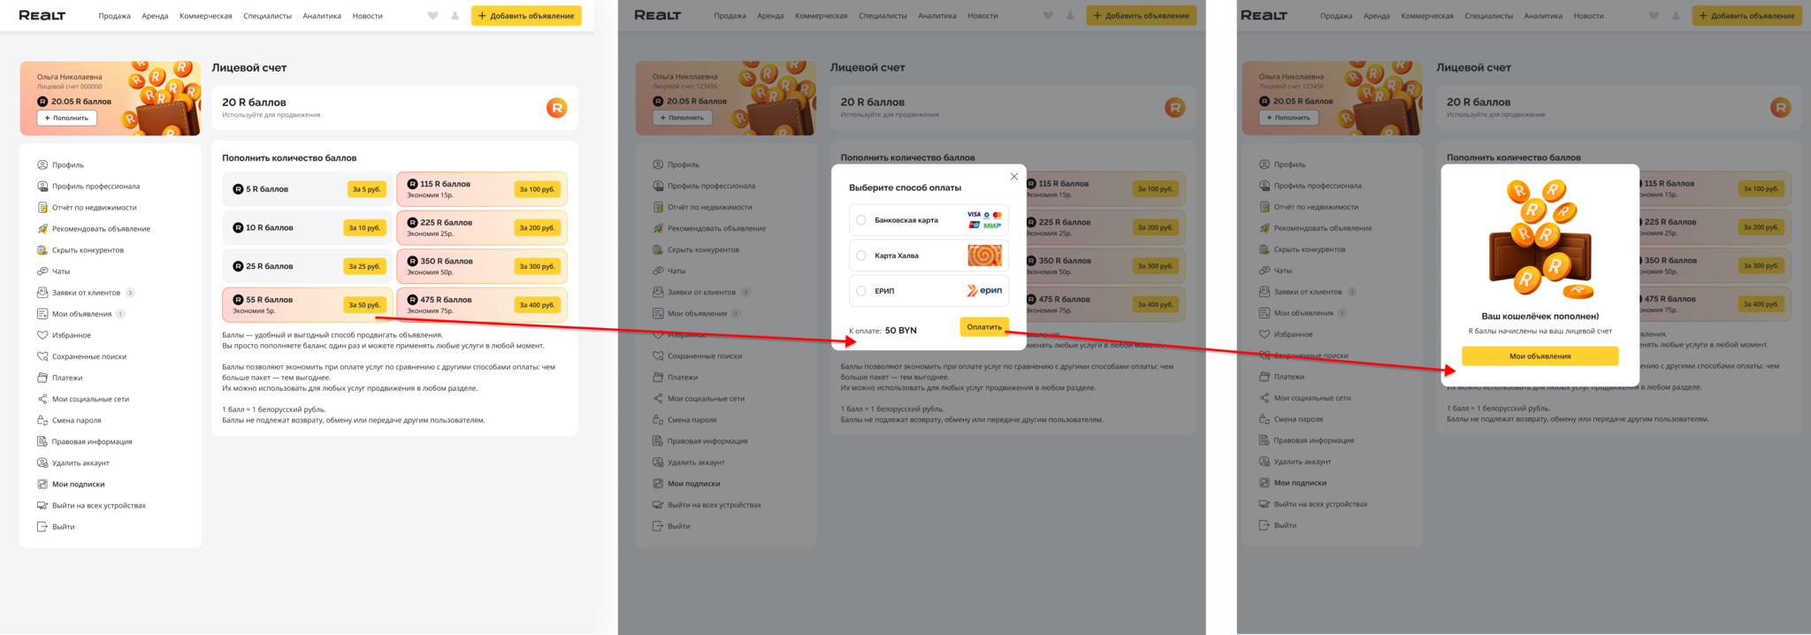This screenshot has width=1811, height=635.
Task: Click the Платежи sidebar icon on the undimmed page
Action: click(42, 378)
